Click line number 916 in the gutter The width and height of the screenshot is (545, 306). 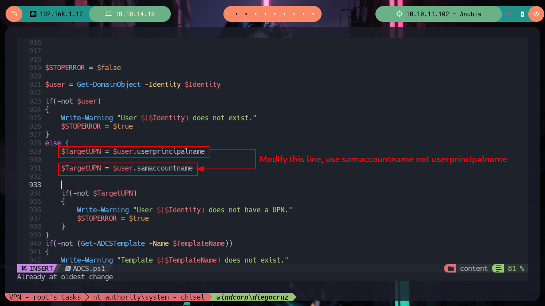35,43
